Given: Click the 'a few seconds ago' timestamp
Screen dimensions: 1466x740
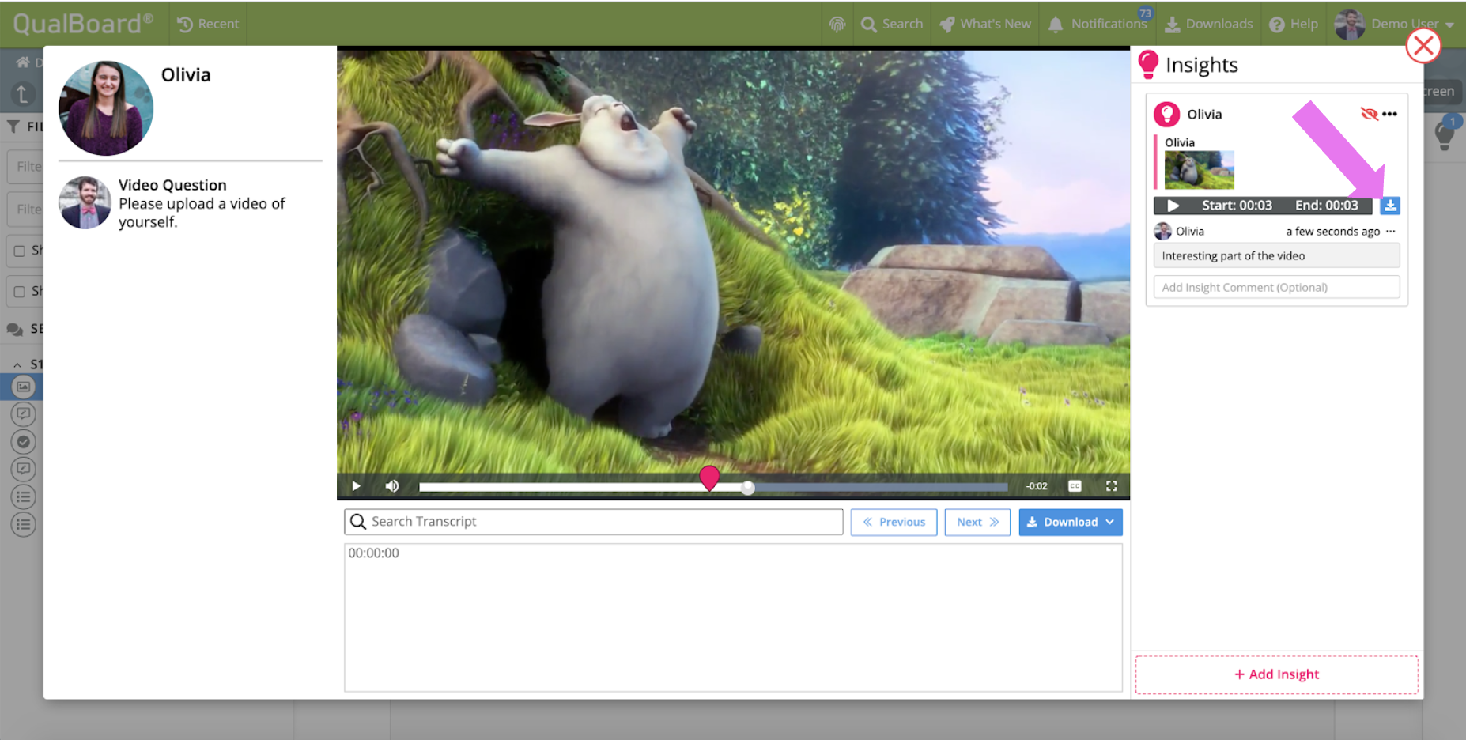Looking at the screenshot, I should point(1332,232).
